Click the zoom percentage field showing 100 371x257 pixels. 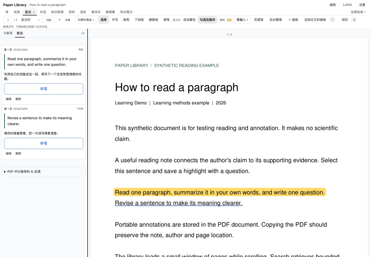[x=49, y=20]
